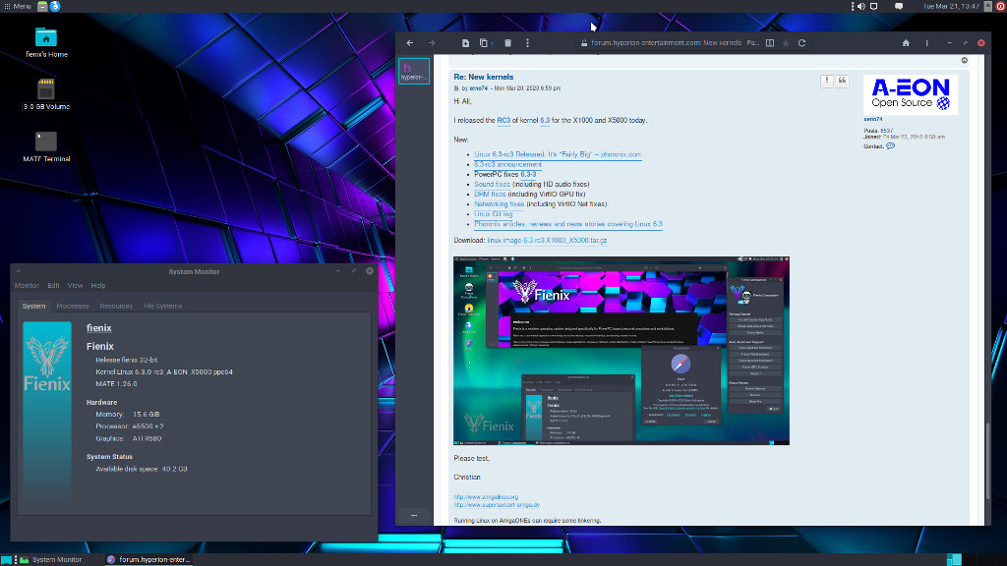Viewport: 1007px width, 566px height.
Task: Open the View menu in System Monitor
Action: tap(75, 286)
